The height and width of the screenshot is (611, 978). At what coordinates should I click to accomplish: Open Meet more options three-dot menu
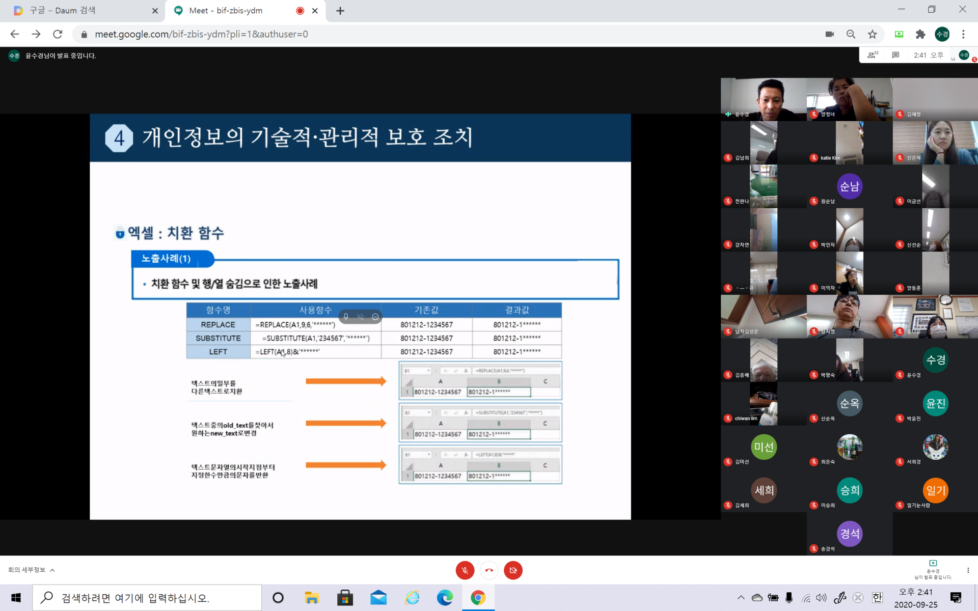968,570
